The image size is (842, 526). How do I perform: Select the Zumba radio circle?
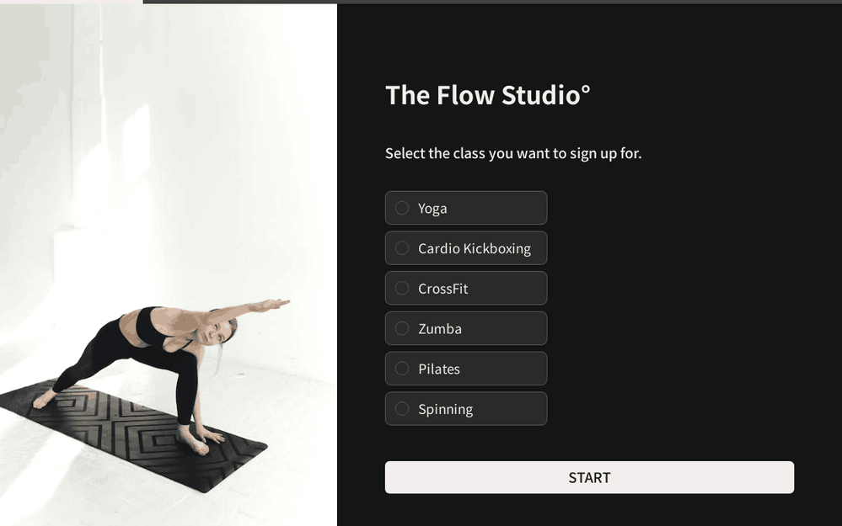point(402,329)
